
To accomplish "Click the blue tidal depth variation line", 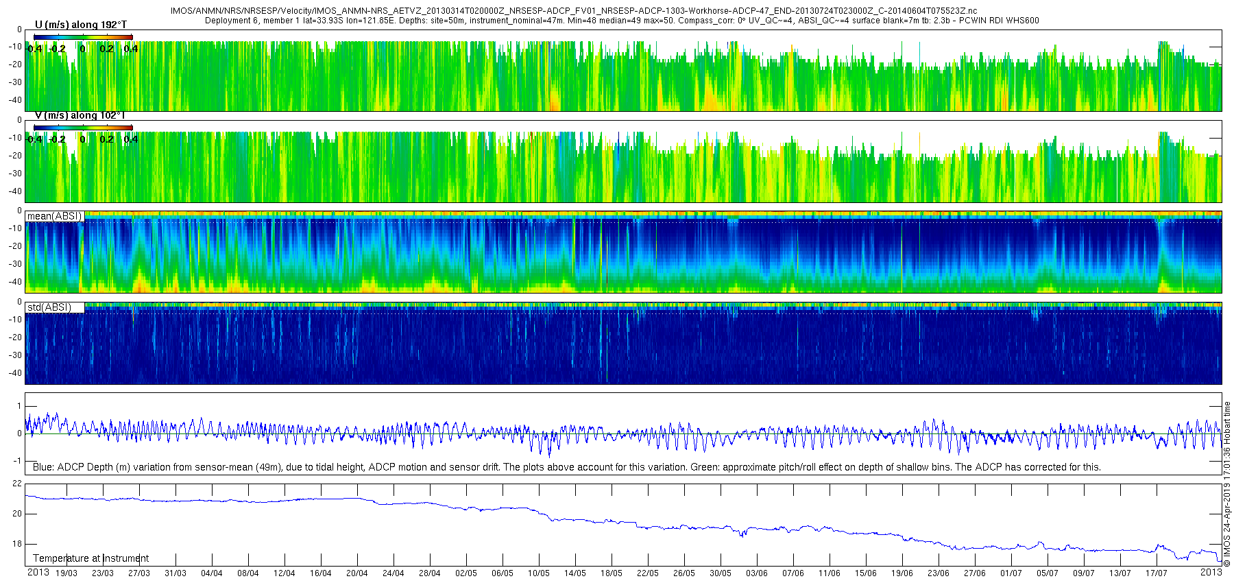I will point(624,435).
